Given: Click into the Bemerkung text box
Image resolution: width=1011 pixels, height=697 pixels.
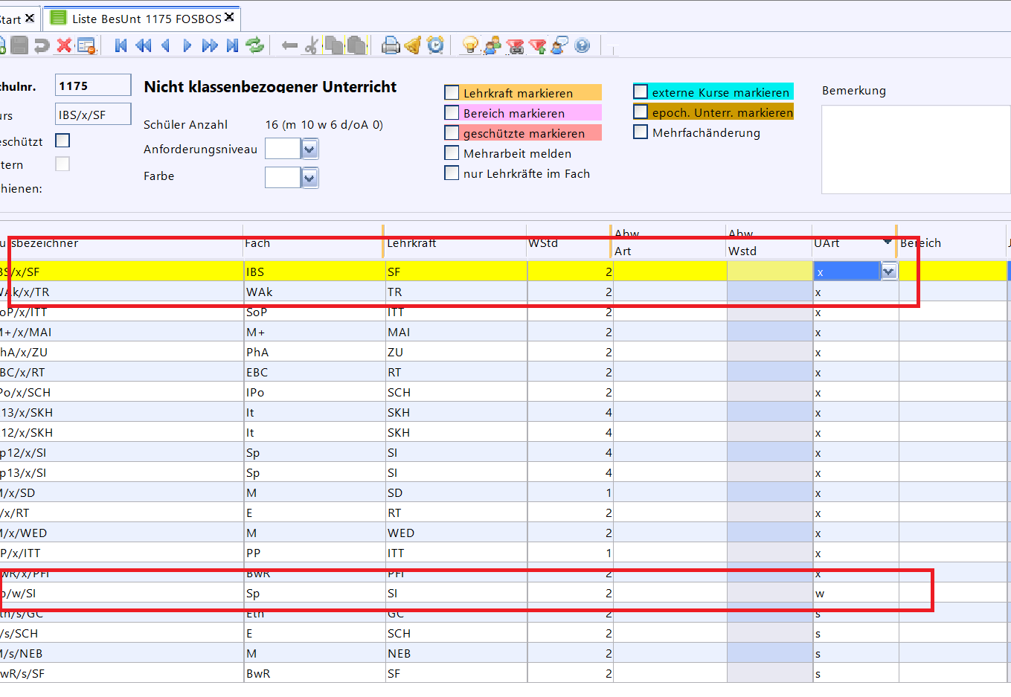Looking at the screenshot, I should 915,149.
